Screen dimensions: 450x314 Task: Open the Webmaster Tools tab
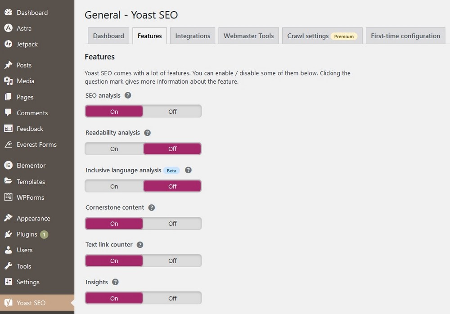[x=248, y=36]
